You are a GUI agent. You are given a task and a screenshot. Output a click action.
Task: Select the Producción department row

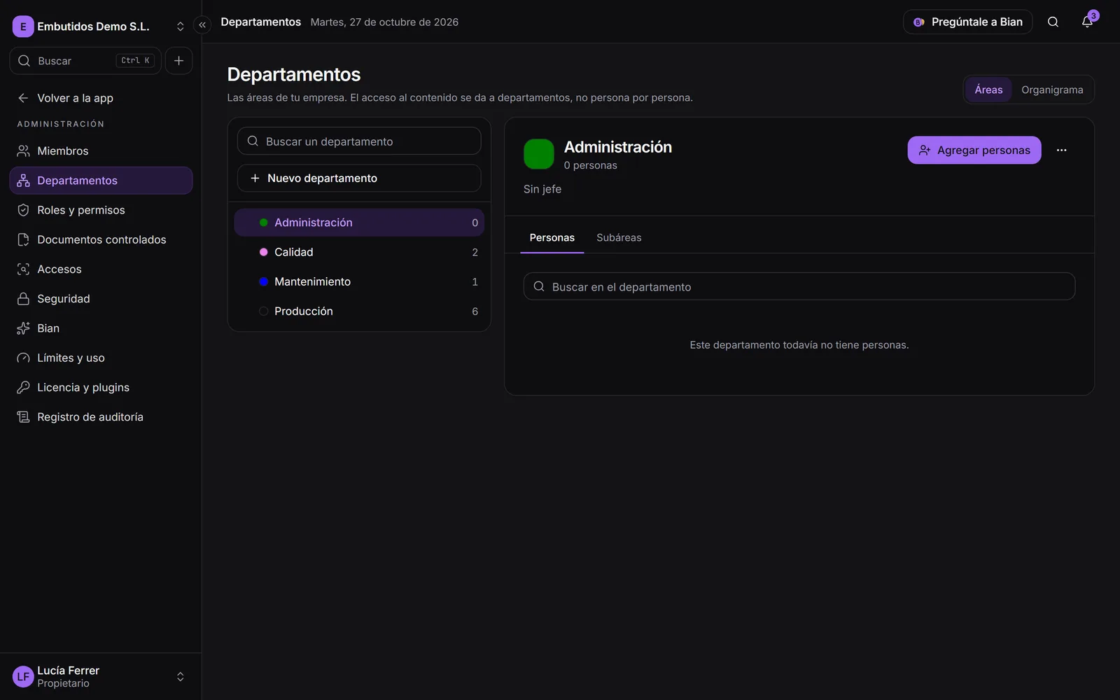click(359, 311)
